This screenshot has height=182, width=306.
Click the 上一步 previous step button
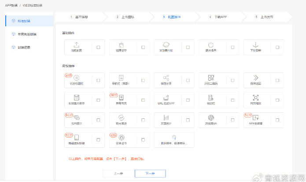pos(118,173)
